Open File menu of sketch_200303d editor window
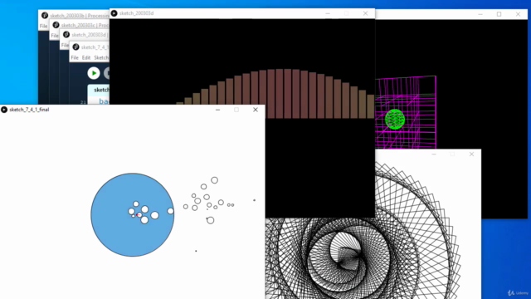The width and height of the screenshot is (531, 299). [65, 45]
